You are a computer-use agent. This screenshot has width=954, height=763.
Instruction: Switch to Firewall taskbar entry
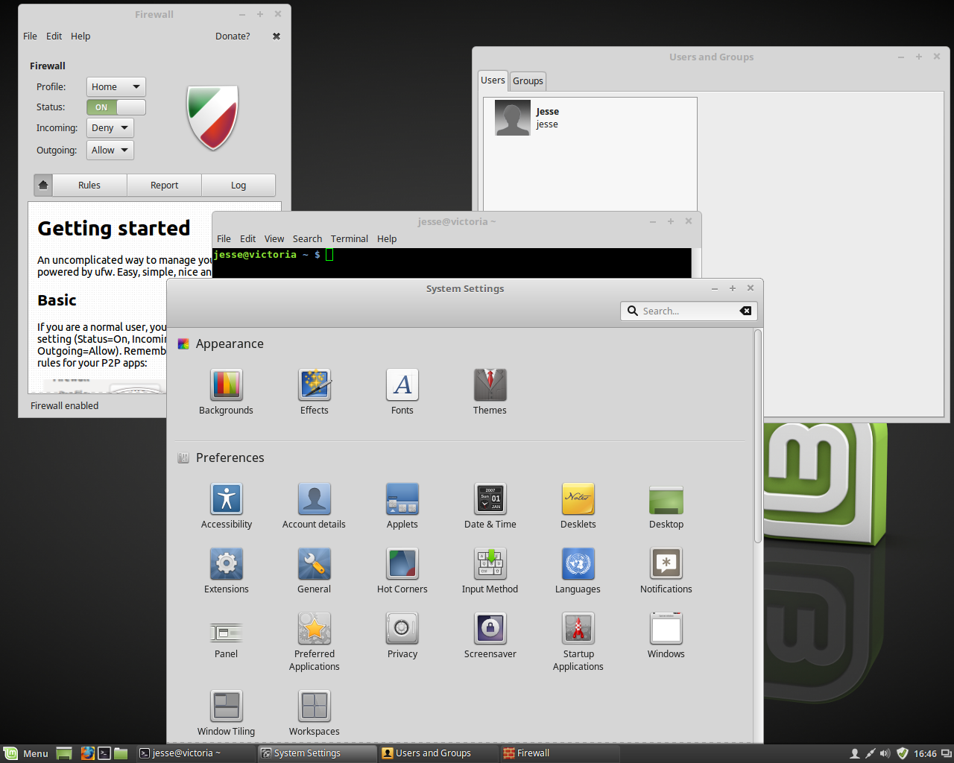pyautogui.click(x=559, y=753)
